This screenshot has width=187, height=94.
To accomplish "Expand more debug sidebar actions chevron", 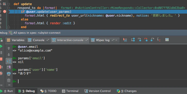I will point(1,85).
